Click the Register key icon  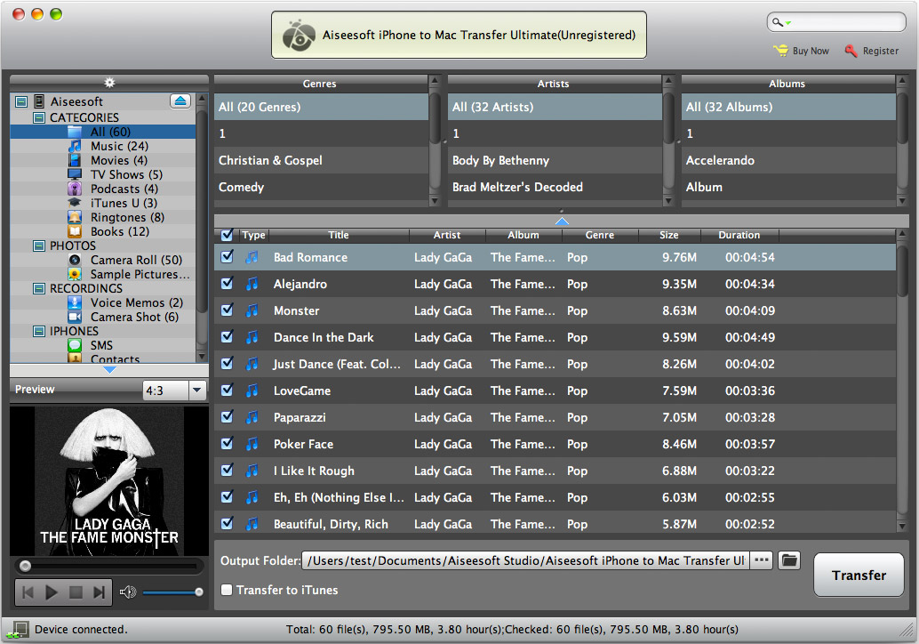pyautogui.click(x=851, y=51)
